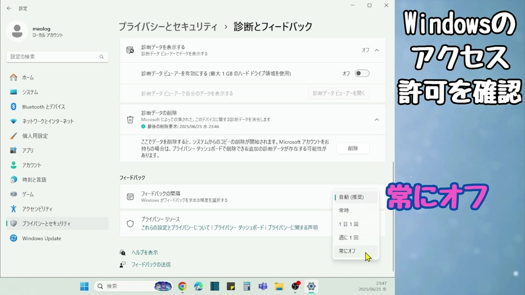Click the プライバシーとセキュリティ shield icon
Viewport: 525px width, 295px height.
click(14, 223)
